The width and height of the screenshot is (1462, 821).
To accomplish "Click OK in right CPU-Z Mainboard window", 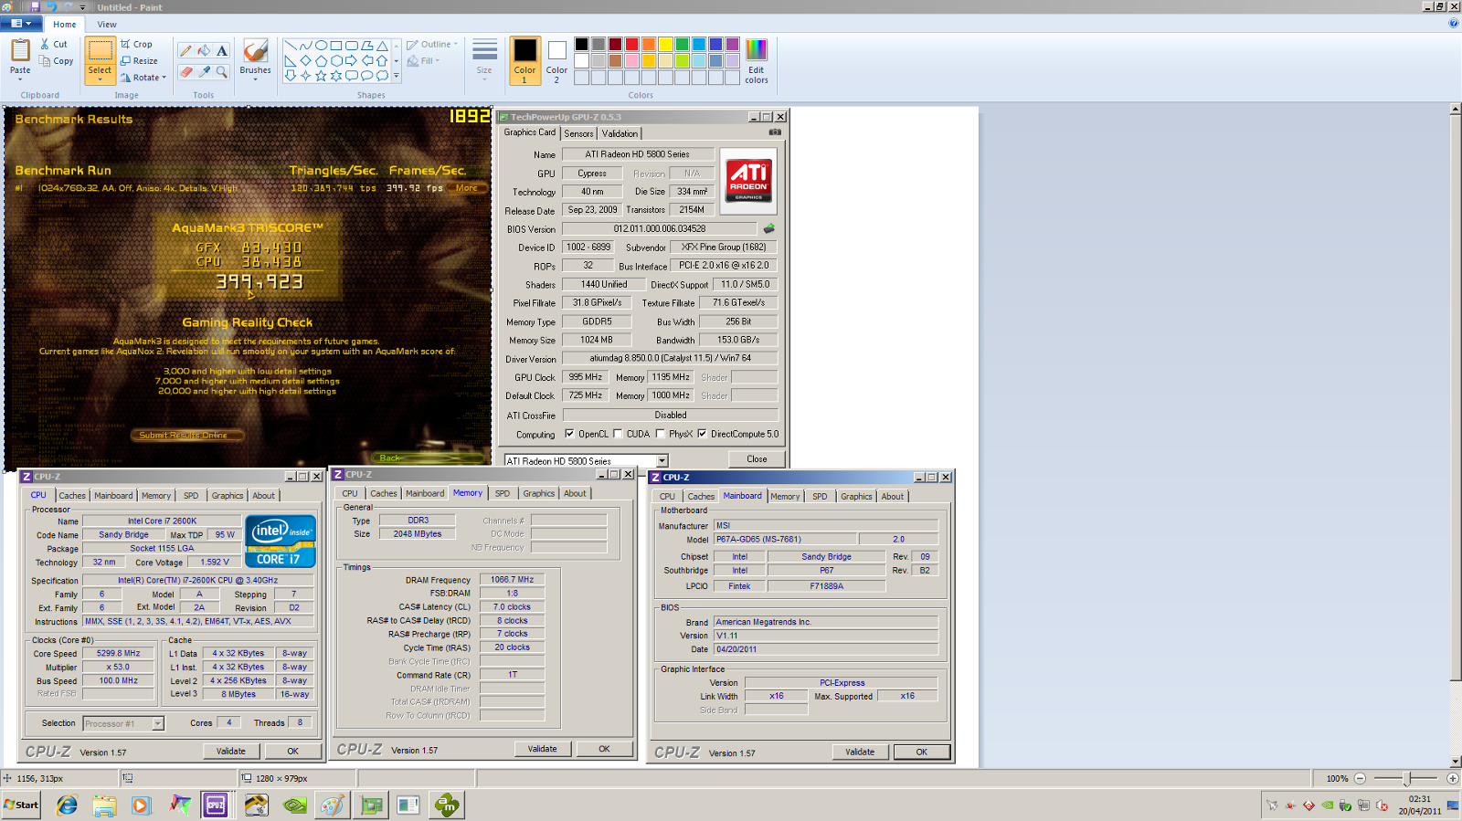I will point(922,753).
